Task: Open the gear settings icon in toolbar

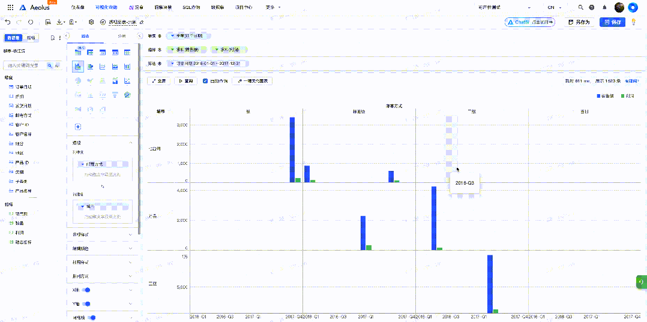Action: coord(92,22)
